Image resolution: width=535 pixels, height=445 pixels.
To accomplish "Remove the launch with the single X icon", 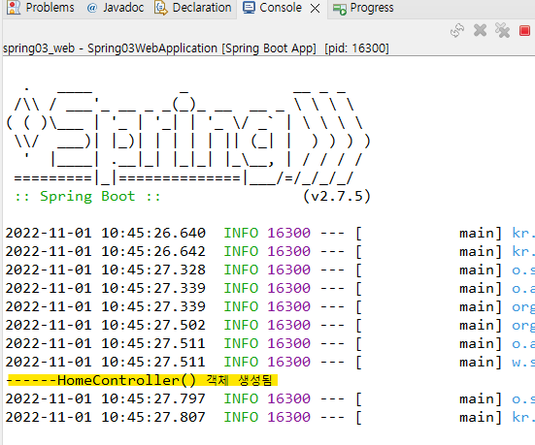I will 480,30.
